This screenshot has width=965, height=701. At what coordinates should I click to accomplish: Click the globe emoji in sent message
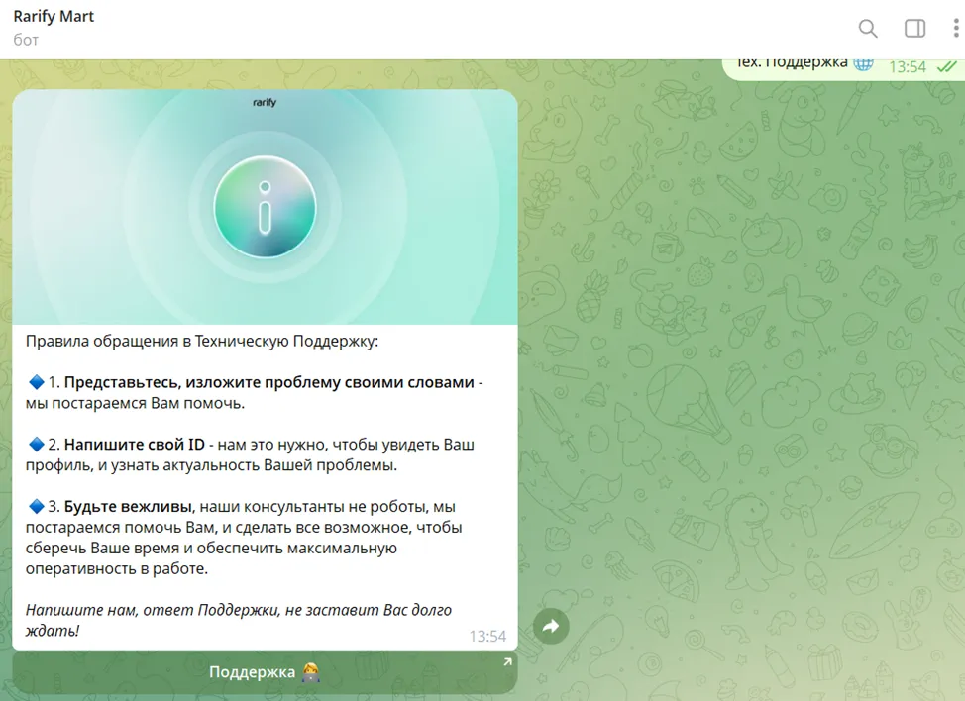click(x=863, y=63)
